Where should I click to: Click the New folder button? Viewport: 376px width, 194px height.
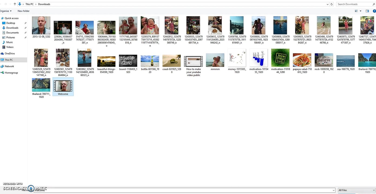click(24, 11)
